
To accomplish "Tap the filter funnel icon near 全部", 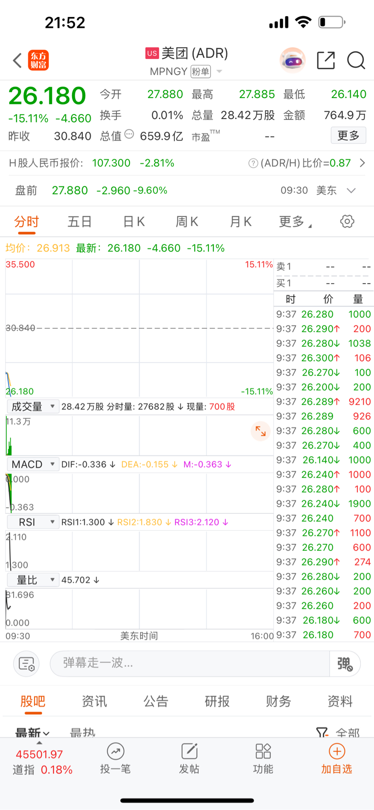I will coord(322,733).
